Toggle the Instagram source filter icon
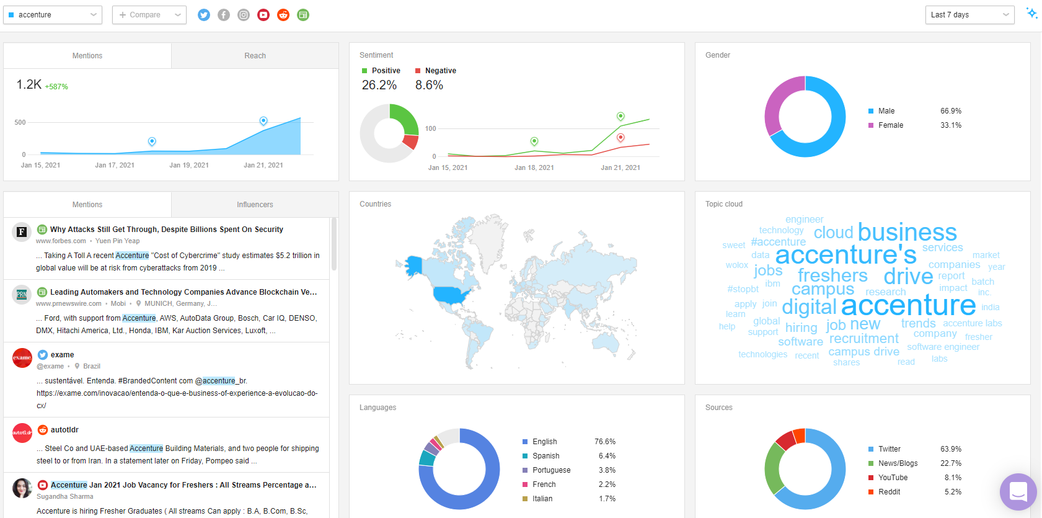Screen dimensions: 1042x518 click(244, 15)
